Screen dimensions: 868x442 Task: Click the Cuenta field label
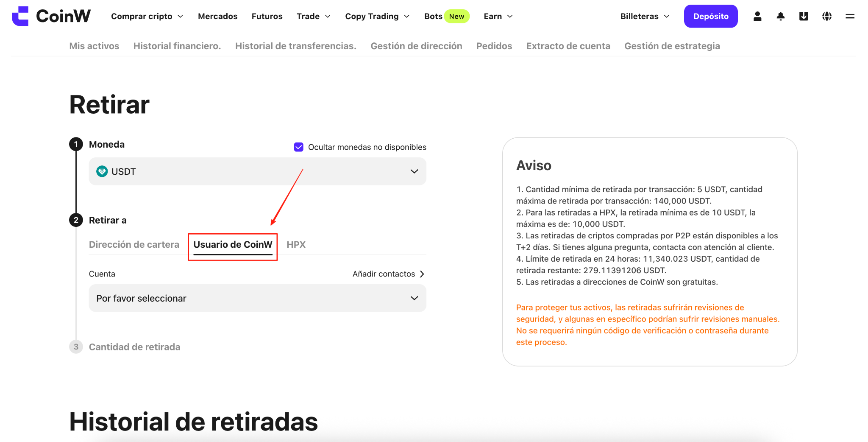point(102,274)
